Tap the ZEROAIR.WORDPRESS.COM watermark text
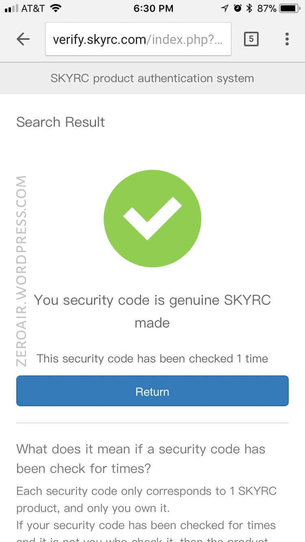 coord(22,271)
